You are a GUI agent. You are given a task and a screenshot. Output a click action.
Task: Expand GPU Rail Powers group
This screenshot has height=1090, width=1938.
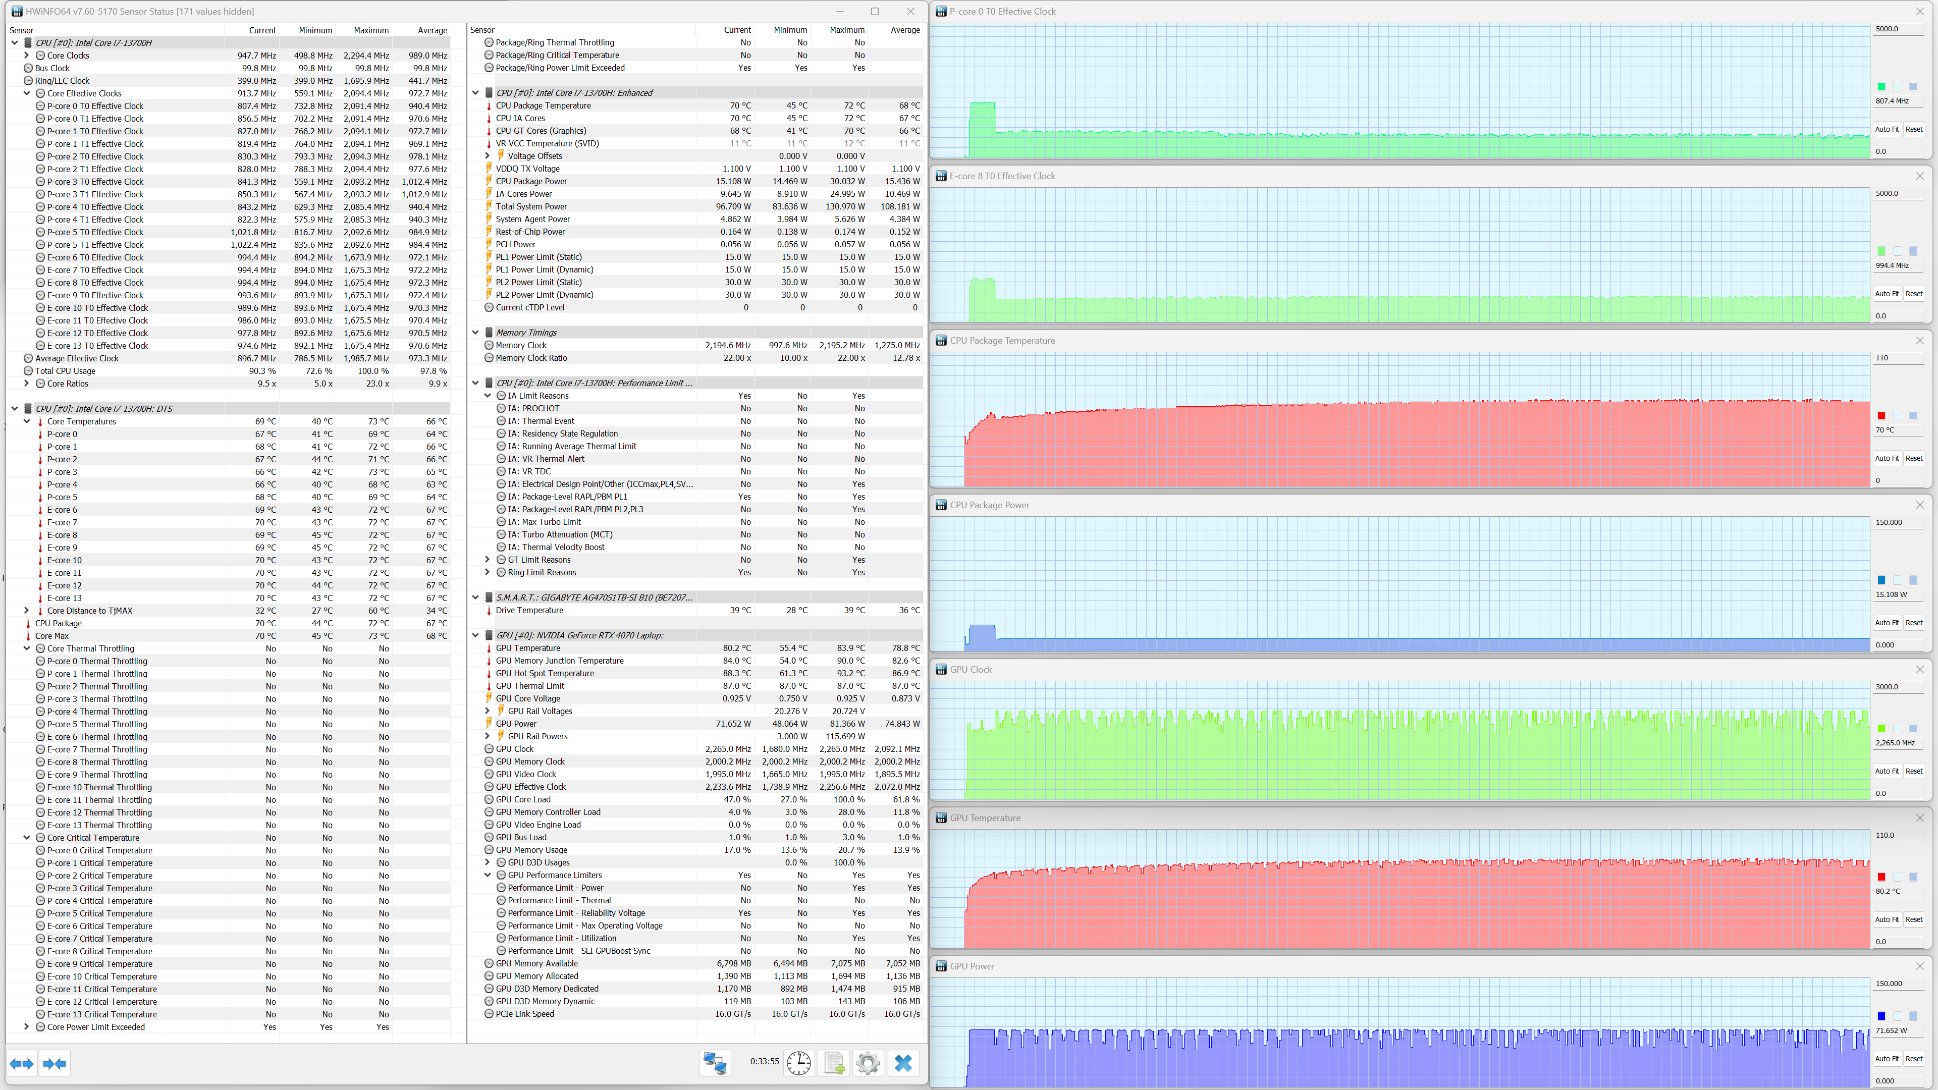(x=488, y=736)
